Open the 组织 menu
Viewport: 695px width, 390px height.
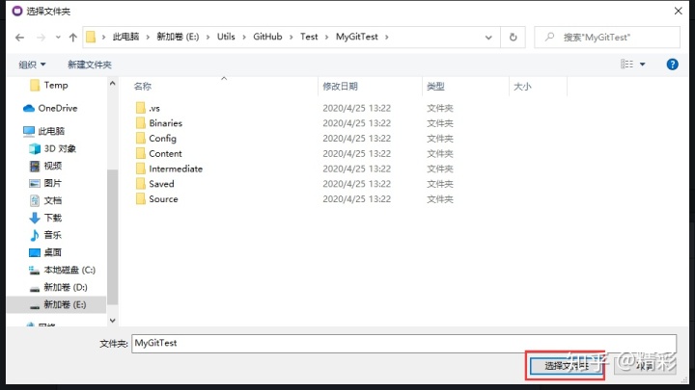pos(32,65)
